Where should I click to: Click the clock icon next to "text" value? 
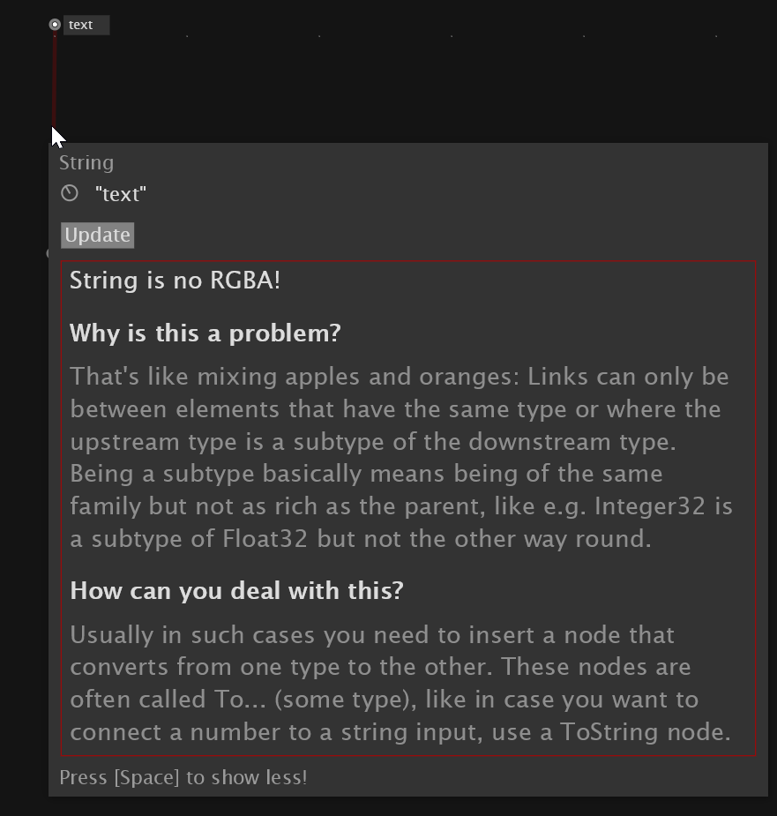coord(69,193)
